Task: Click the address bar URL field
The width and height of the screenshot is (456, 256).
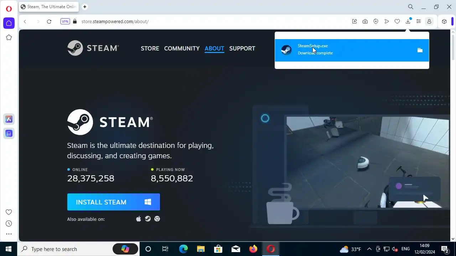Action: click(214, 21)
